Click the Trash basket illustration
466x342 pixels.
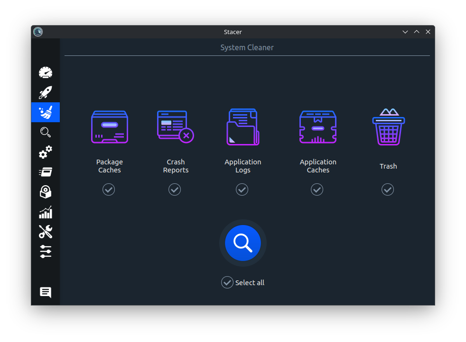(388, 127)
